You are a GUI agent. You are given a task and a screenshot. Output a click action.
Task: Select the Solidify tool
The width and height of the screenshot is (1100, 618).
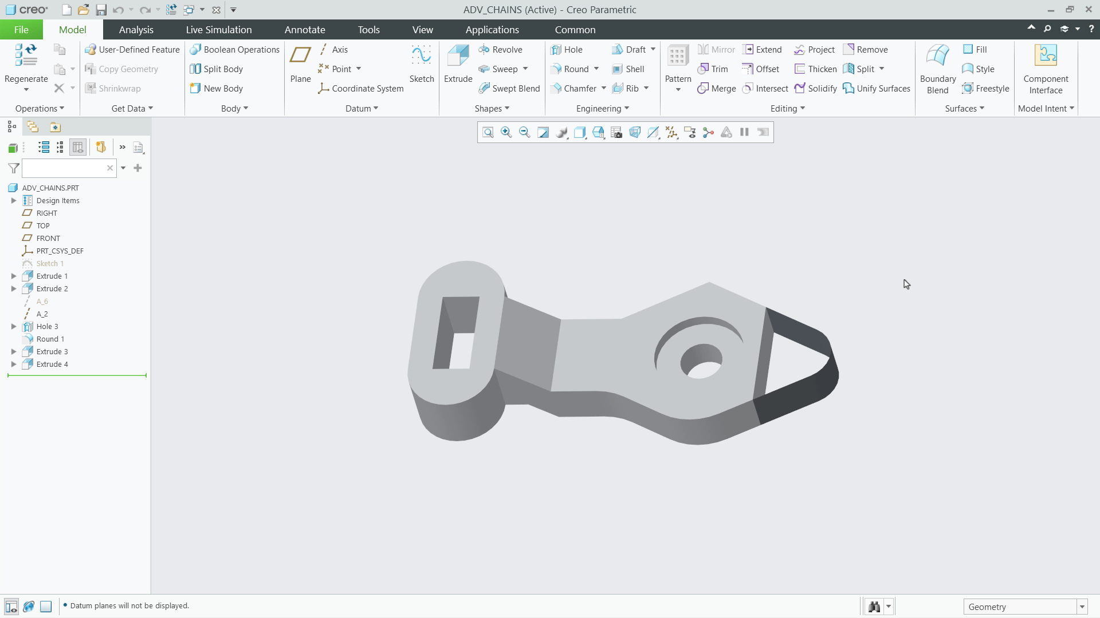pyautogui.click(x=815, y=89)
